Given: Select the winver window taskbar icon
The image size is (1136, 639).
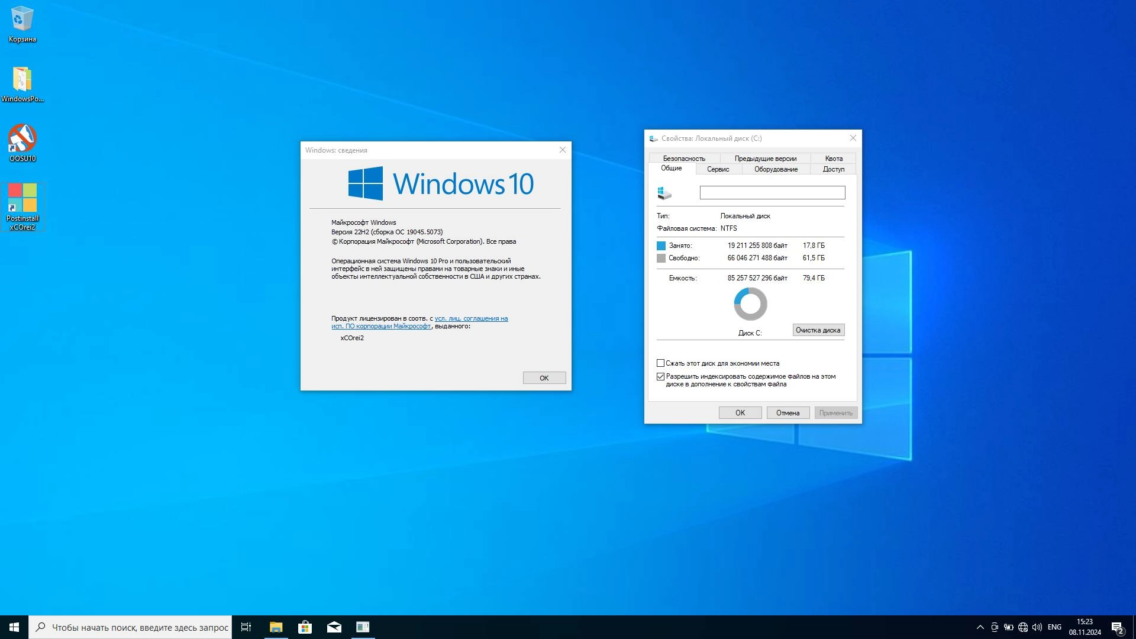Looking at the screenshot, I should click(x=363, y=627).
